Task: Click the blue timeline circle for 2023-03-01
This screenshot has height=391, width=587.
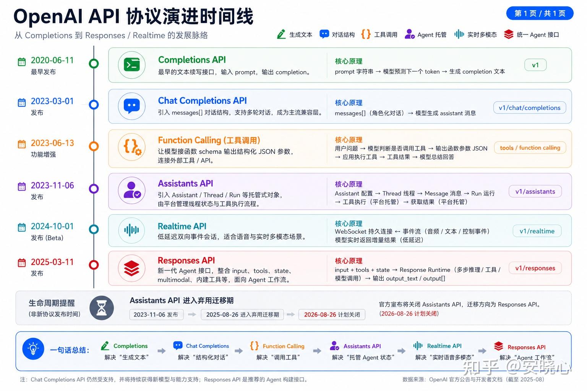Action: coord(94,105)
